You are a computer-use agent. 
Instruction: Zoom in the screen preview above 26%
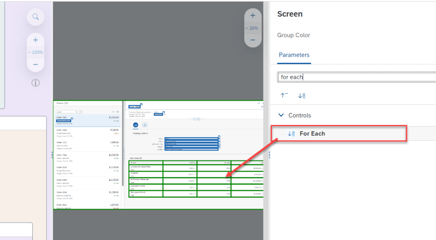pos(253,16)
